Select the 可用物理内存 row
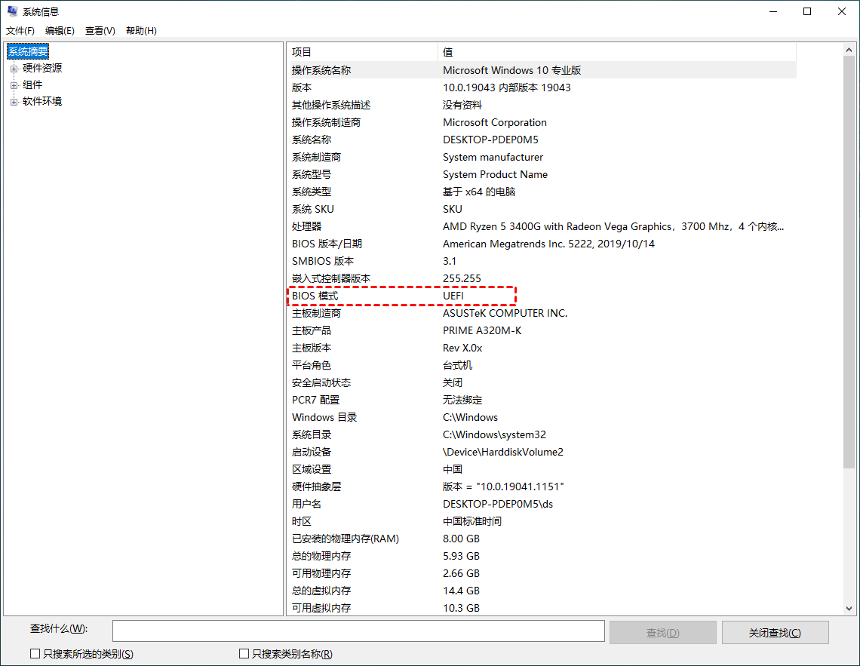Screen dimensions: 860x666 click(x=542, y=573)
